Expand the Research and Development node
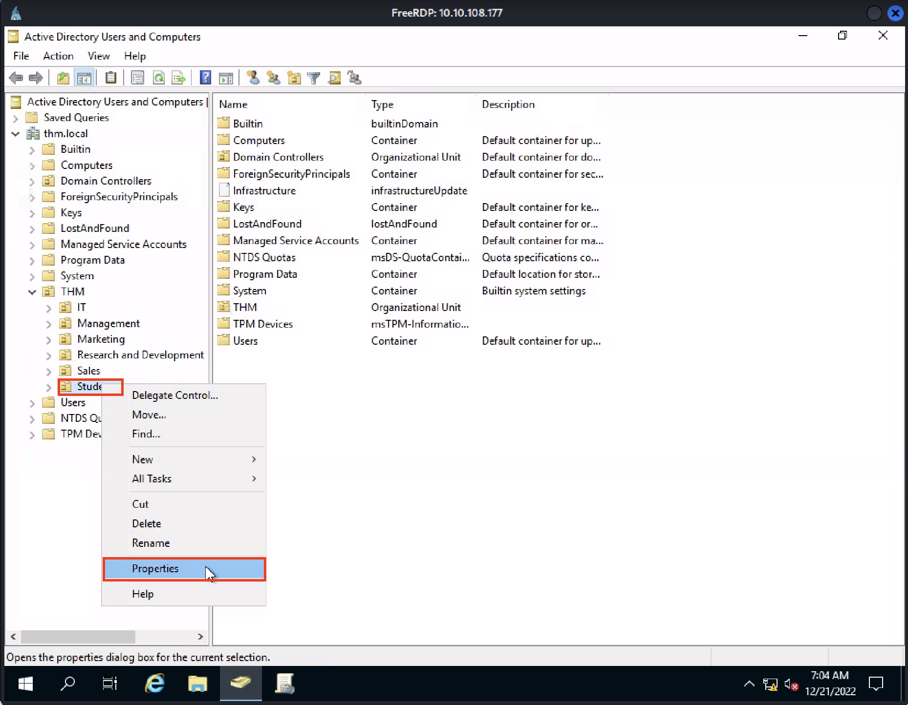This screenshot has height=705, width=908. point(48,355)
